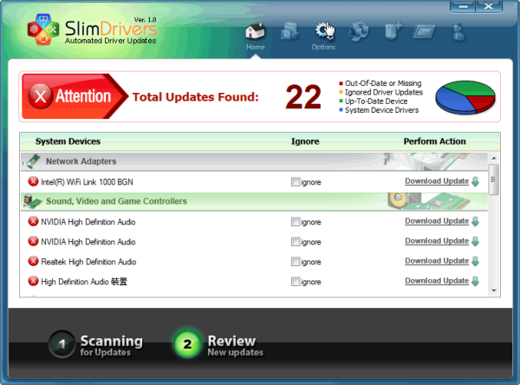520x385 pixels.
Task: Collapse the Network Adapters category
Action: point(254,161)
